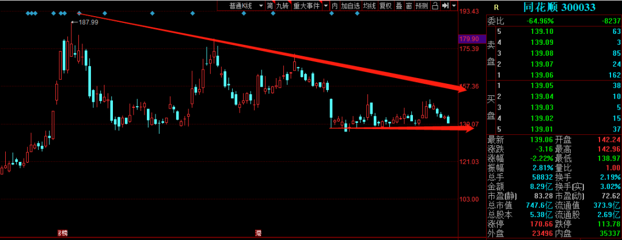Click the jump-to-end arrow icon
This screenshot has width=622, height=240.
click(x=445, y=6)
